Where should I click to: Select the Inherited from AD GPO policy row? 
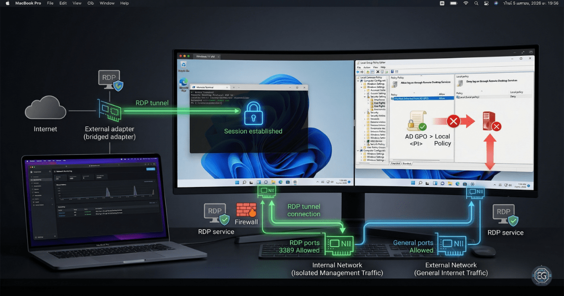tap(410, 98)
